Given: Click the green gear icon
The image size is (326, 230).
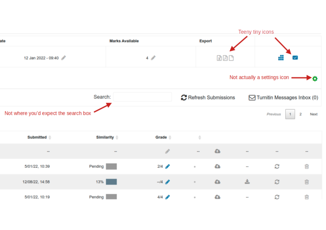Looking at the screenshot, I should (315, 79).
